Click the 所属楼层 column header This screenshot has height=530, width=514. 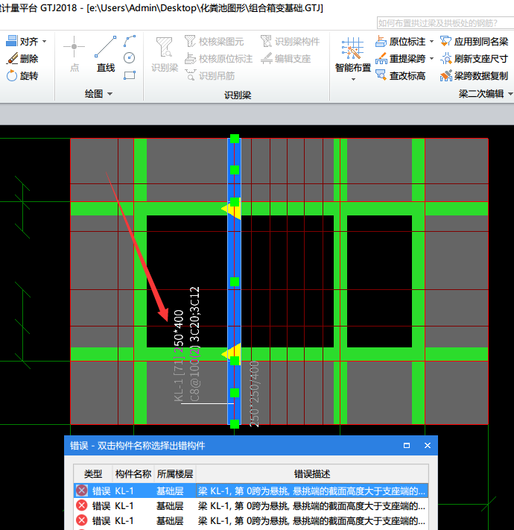pyautogui.click(x=174, y=474)
